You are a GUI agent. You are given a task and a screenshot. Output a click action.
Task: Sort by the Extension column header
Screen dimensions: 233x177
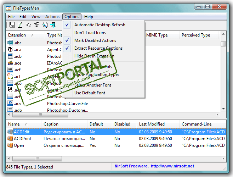pos(25,35)
